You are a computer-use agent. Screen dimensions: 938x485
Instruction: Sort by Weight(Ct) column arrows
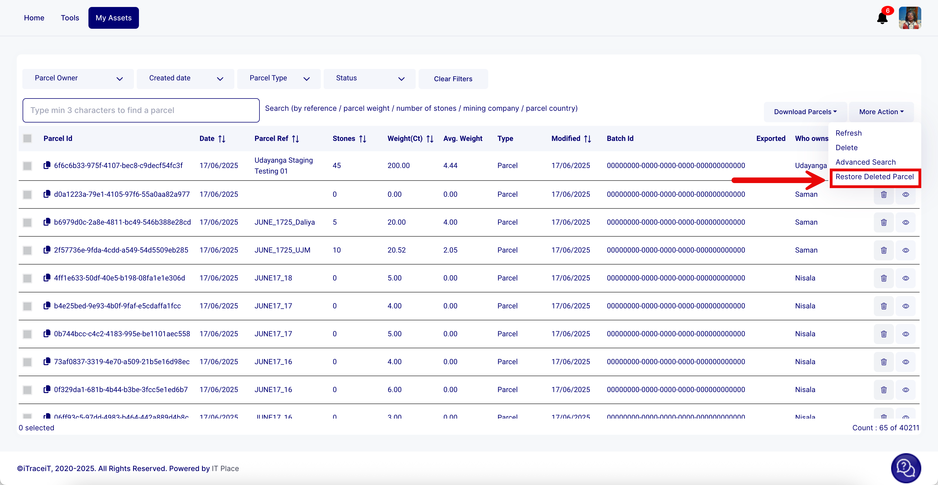click(x=430, y=139)
